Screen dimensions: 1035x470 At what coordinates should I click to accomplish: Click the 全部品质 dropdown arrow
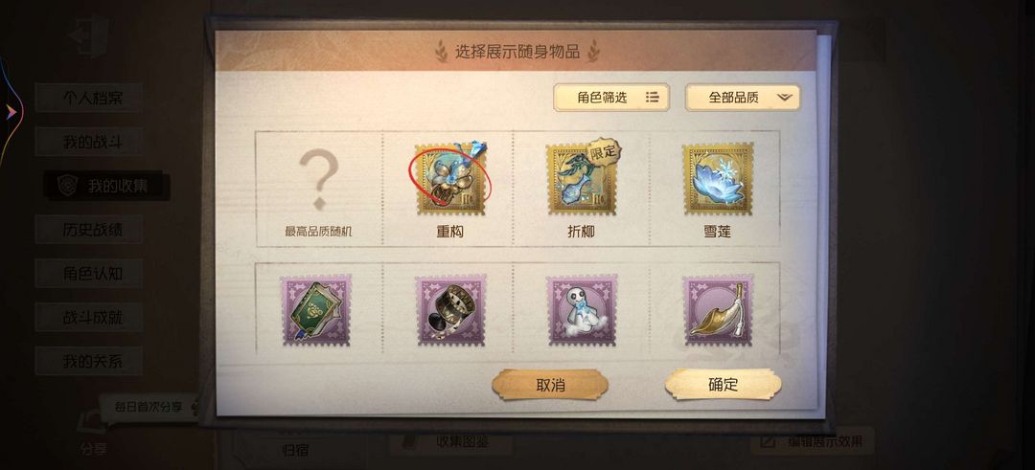784,98
